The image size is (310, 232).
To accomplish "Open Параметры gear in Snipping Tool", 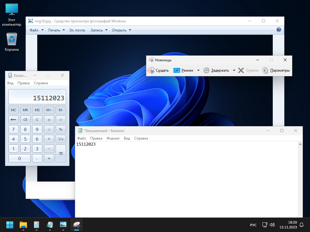I will pyautogui.click(x=265, y=70).
